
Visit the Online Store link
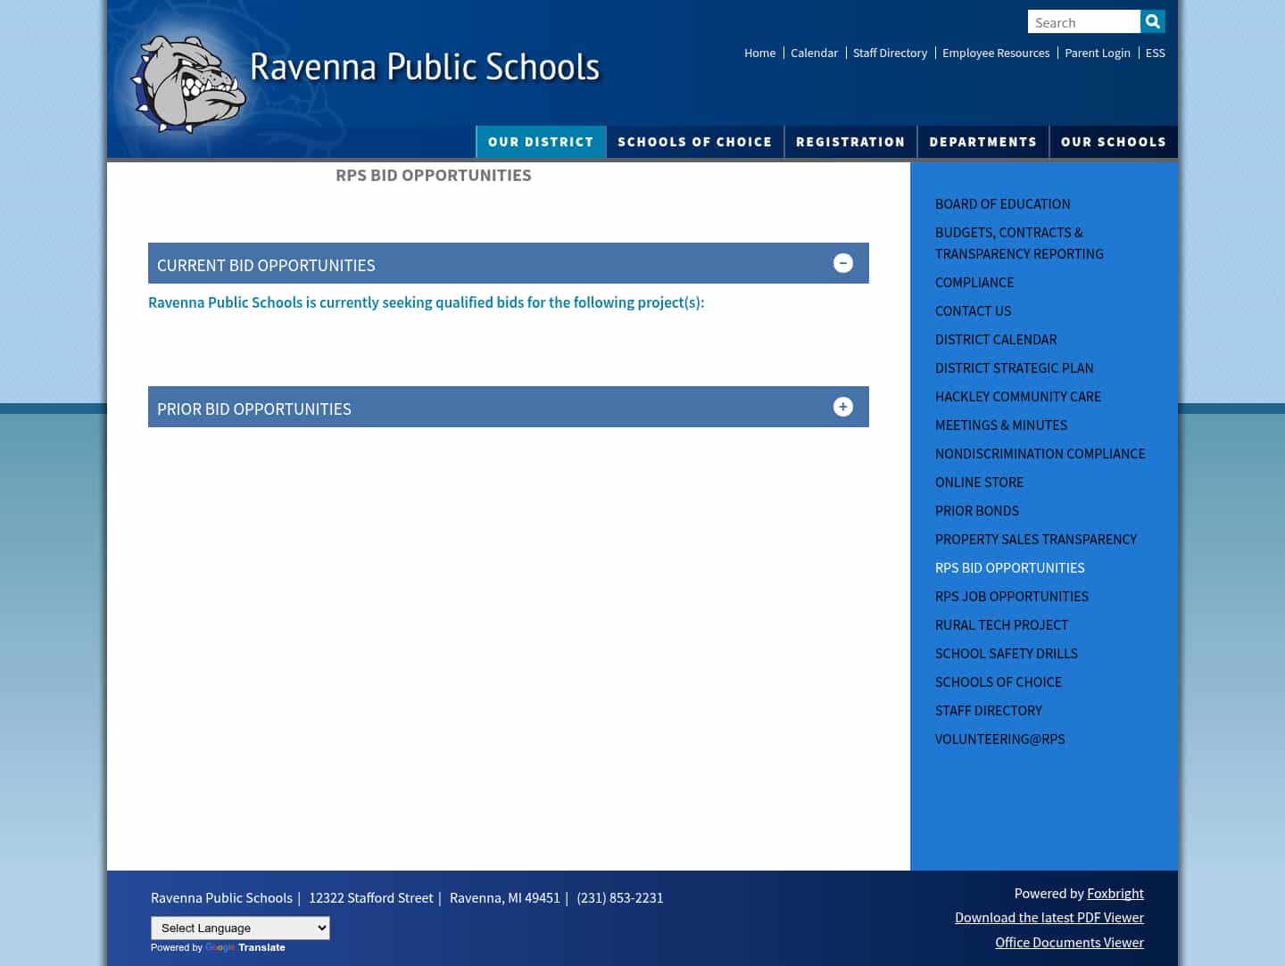[x=979, y=482]
